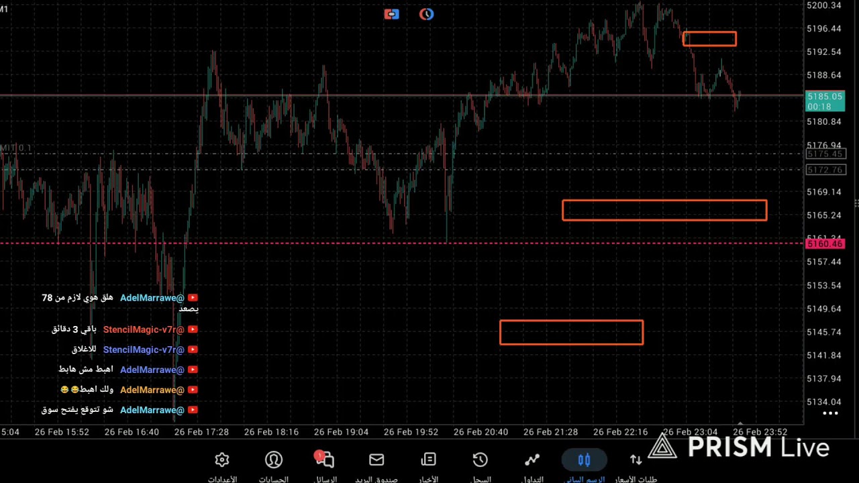859x483 pixels.
Task: Click price axis value 5196.44
Action: (824, 29)
